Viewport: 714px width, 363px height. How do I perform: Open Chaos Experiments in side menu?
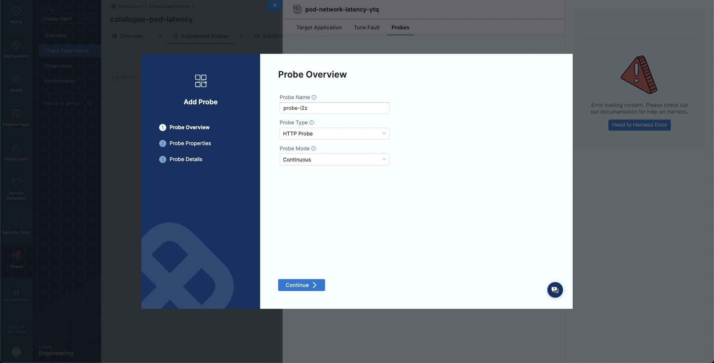pyautogui.click(x=70, y=50)
